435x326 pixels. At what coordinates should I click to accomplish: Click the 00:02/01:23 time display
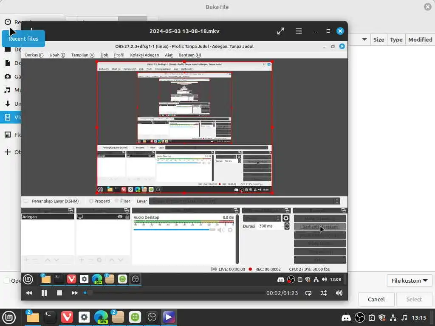pyautogui.click(x=282, y=293)
